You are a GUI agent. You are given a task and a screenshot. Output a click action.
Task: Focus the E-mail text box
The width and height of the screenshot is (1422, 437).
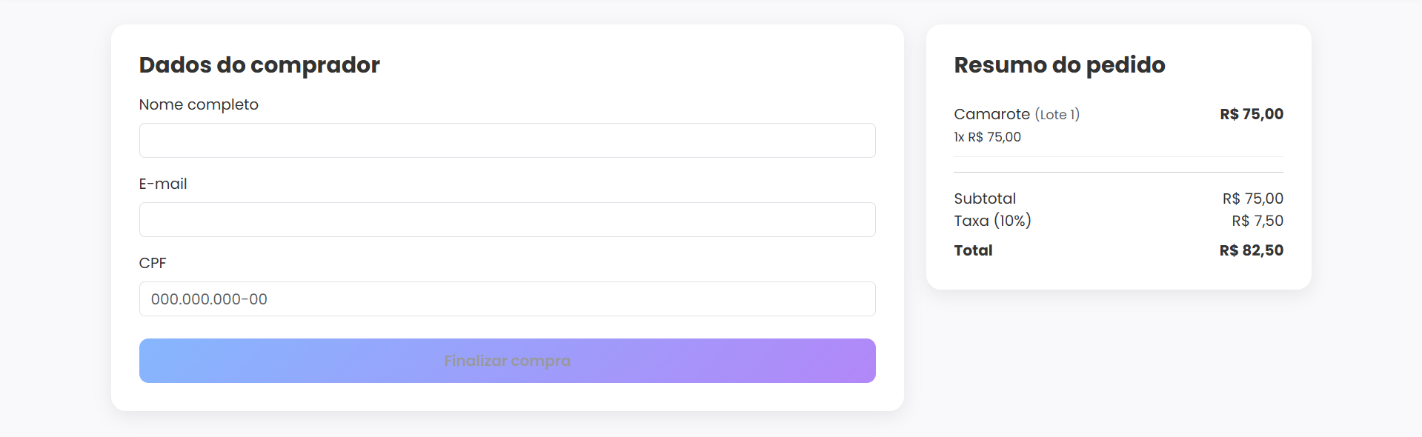click(507, 220)
